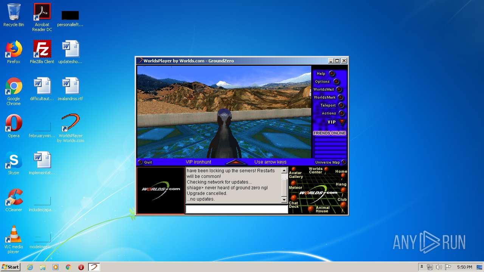Open the tray network icon
This screenshot has height=272, width=484.
430,267
